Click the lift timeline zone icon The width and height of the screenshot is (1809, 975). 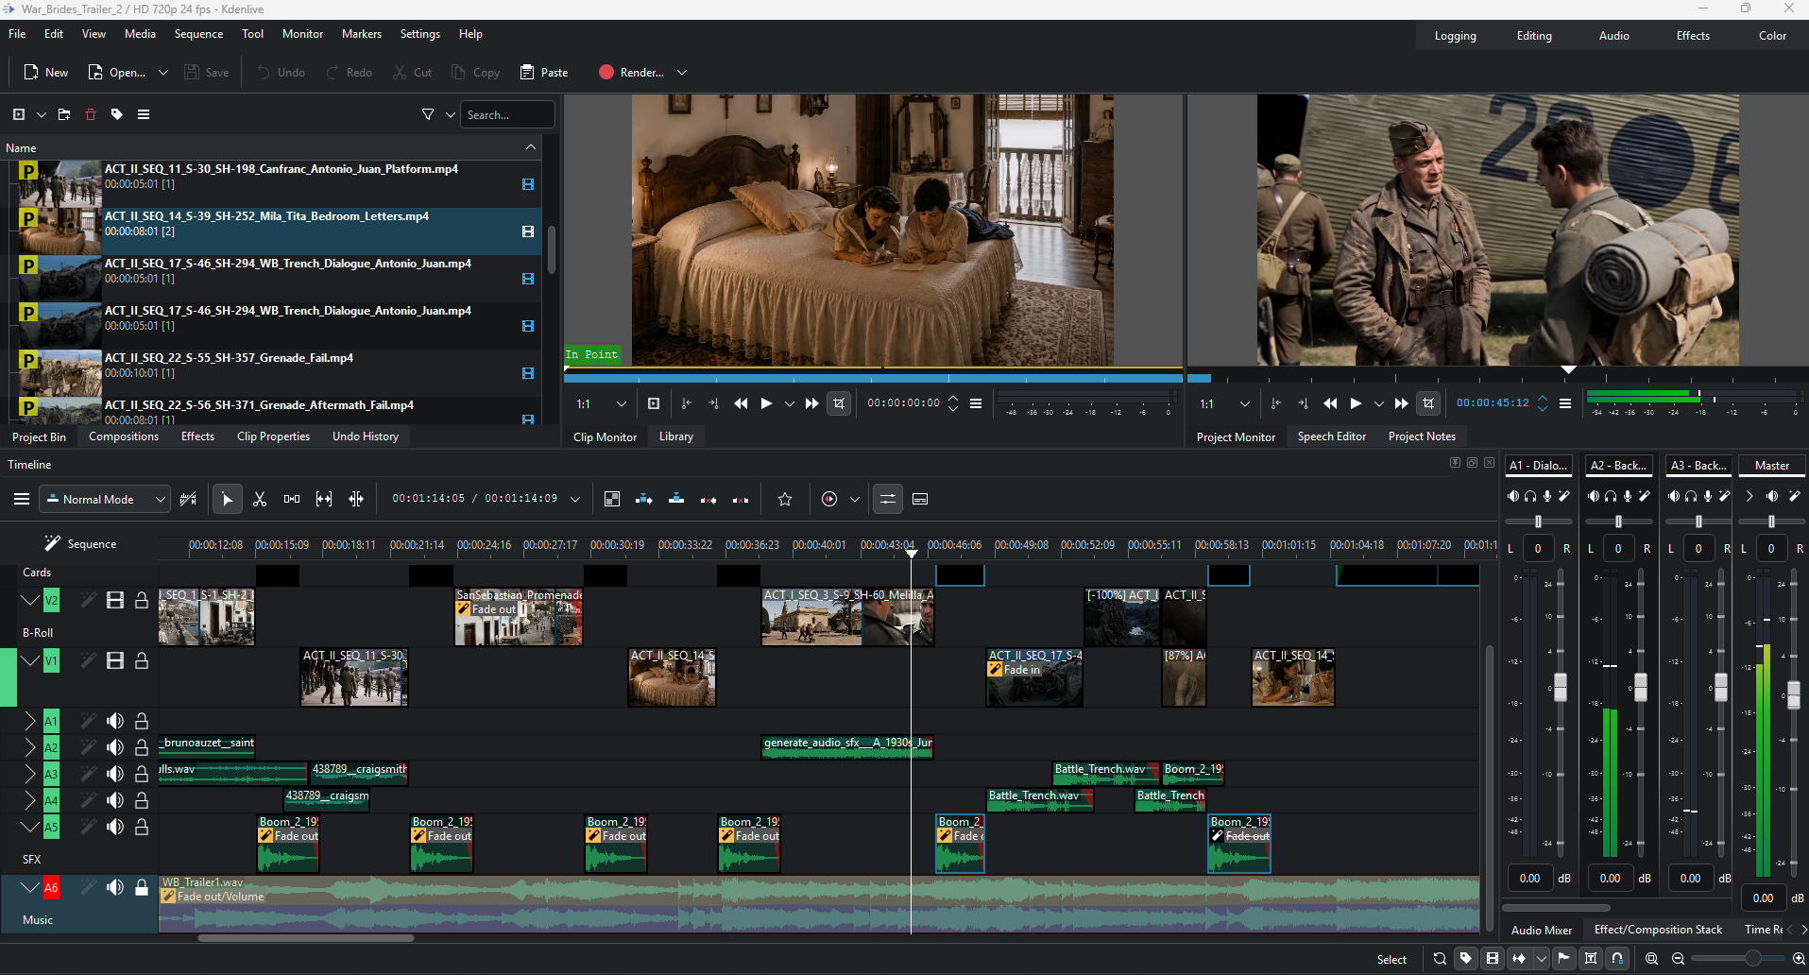(x=741, y=499)
